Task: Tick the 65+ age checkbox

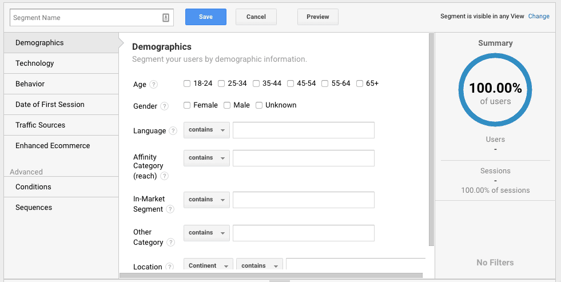Action: [360, 84]
